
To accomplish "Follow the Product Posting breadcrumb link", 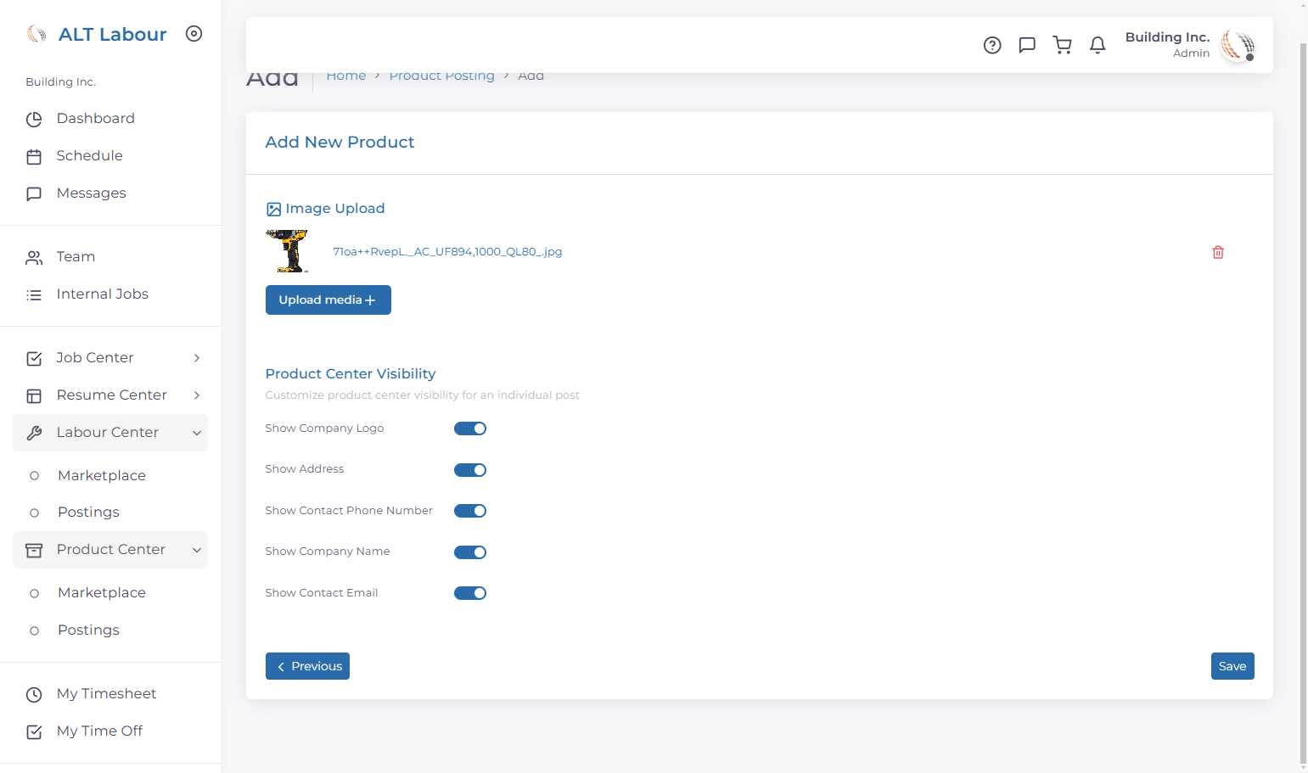I will 441,76.
